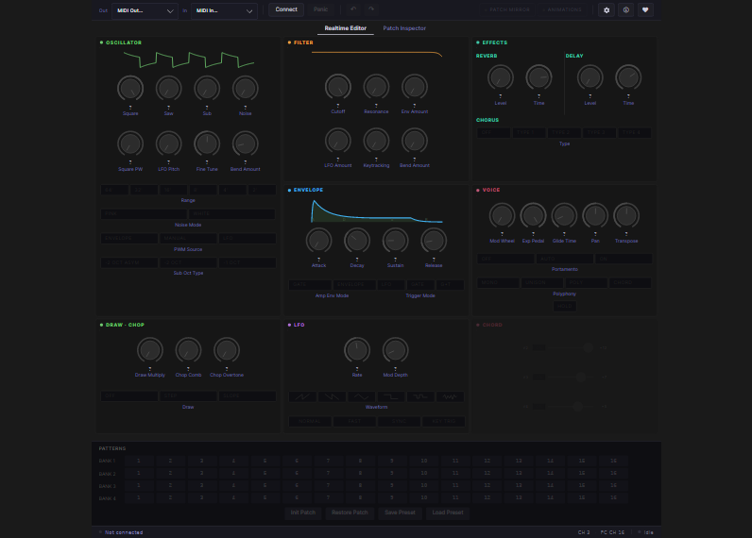752x538 pixels.
Task: Click the Sub oscillator level knob
Action: pyautogui.click(x=207, y=89)
